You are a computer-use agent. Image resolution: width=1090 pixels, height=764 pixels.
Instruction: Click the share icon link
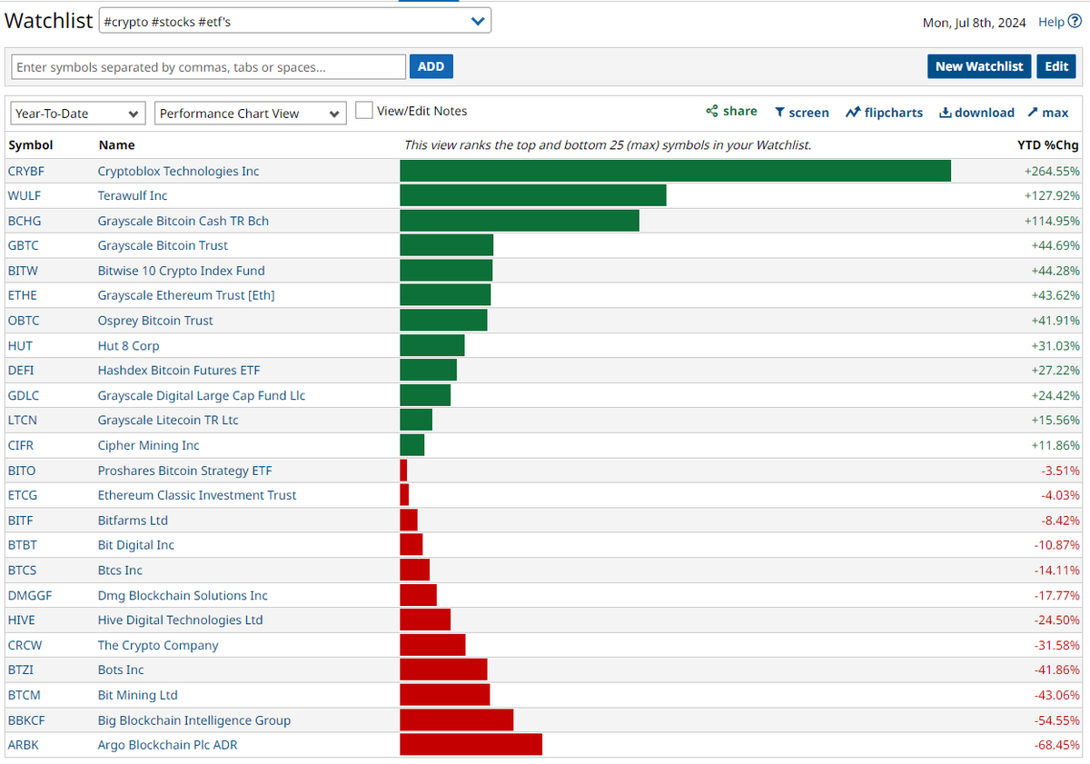(x=731, y=111)
